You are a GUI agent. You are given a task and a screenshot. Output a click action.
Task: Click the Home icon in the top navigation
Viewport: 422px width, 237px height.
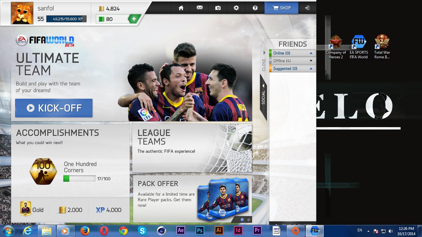181,8
